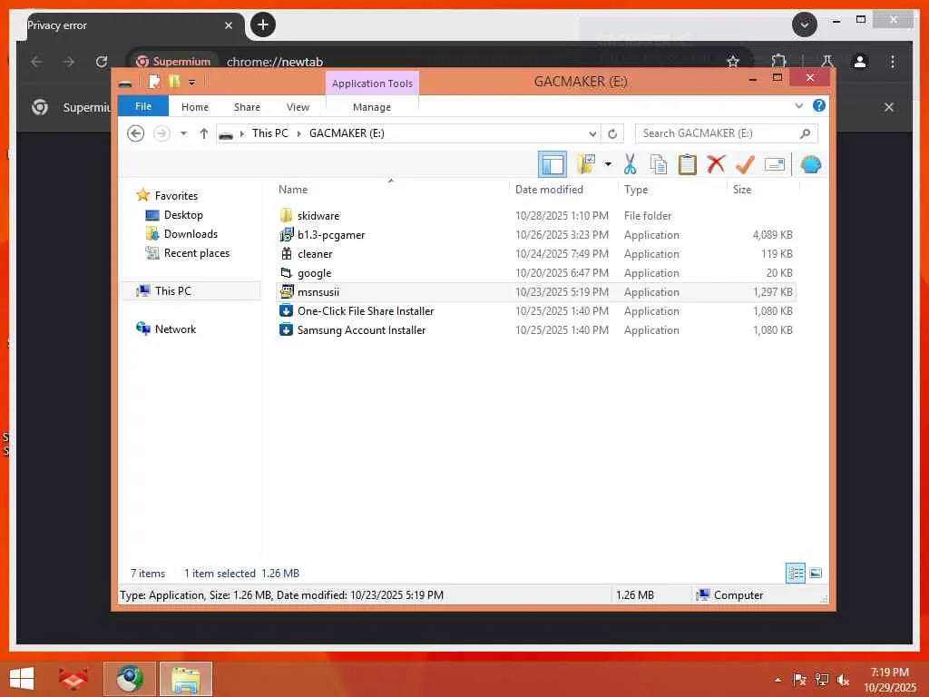The image size is (929, 697).
Task: Expand the ribbon with the chevron arrow
Action: point(798,105)
